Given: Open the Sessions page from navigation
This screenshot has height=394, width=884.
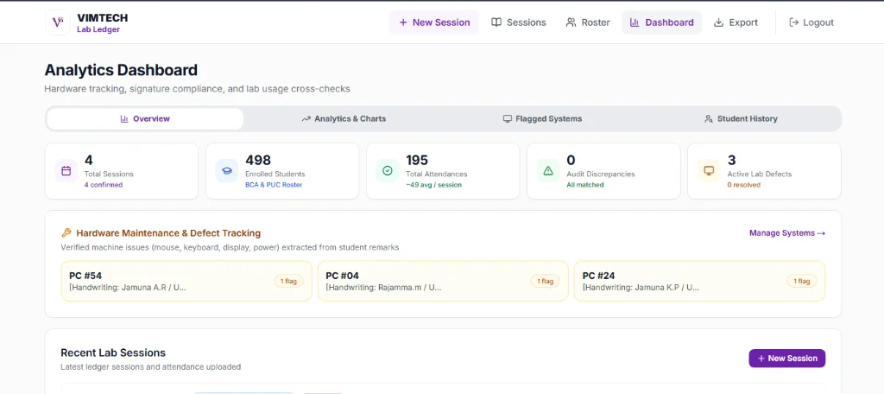Looking at the screenshot, I should pos(519,22).
